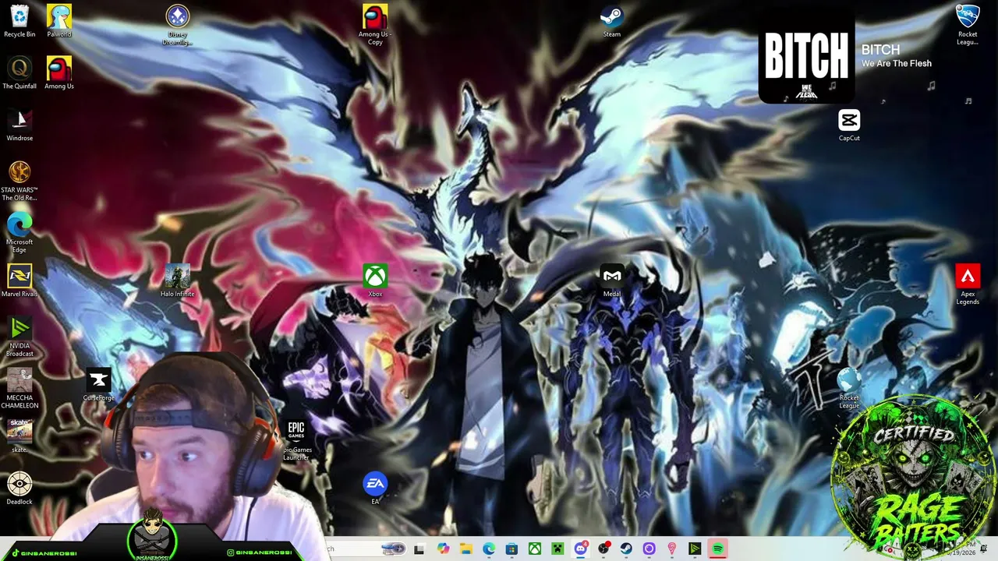Click the Microsoft Edge taskbar icon
The image size is (998, 561).
[x=489, y=549]
